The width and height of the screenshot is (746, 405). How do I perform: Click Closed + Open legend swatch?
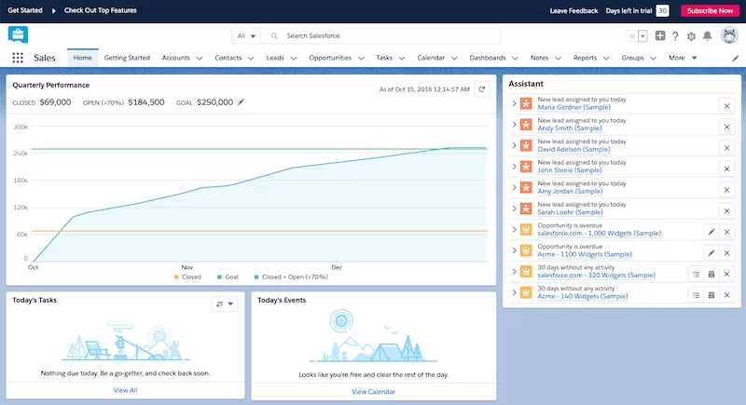point(256,277)
